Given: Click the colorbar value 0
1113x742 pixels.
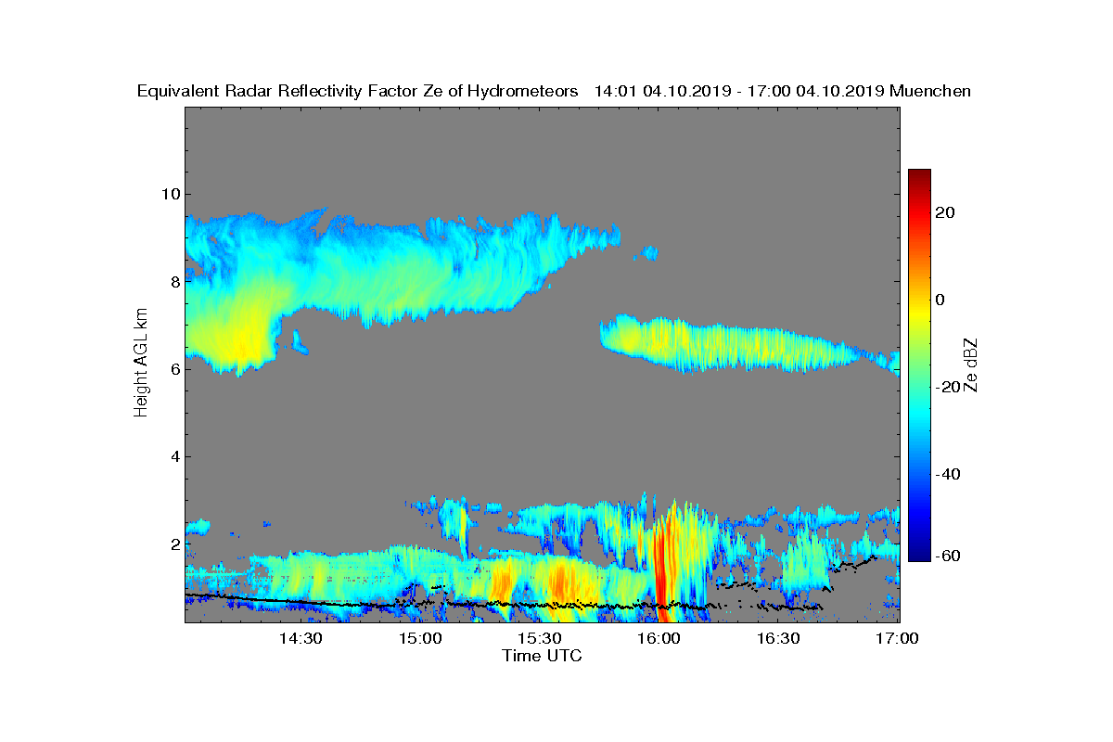Looking at the screenshot, I should tap(940, 300).
